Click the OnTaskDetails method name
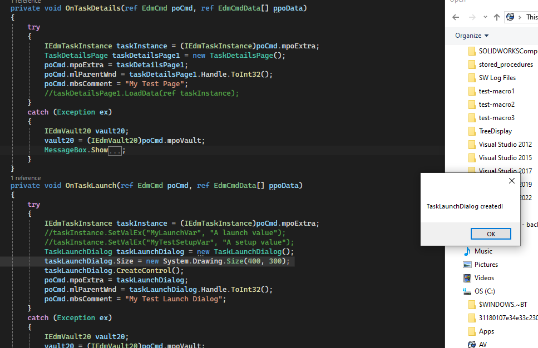The image size is (538, 348). [x=93, y=8]
